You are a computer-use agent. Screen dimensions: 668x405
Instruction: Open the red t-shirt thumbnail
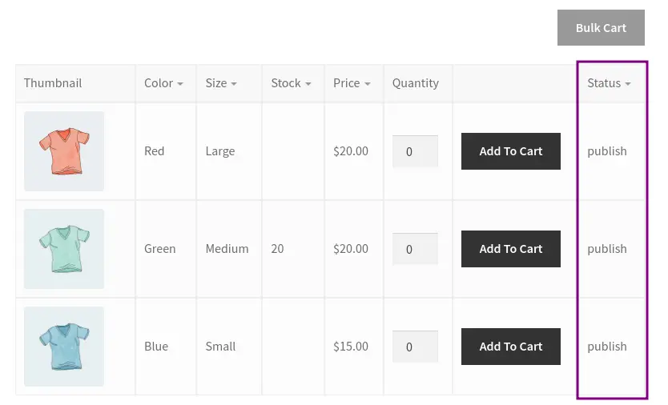click(x=64, y=151)
